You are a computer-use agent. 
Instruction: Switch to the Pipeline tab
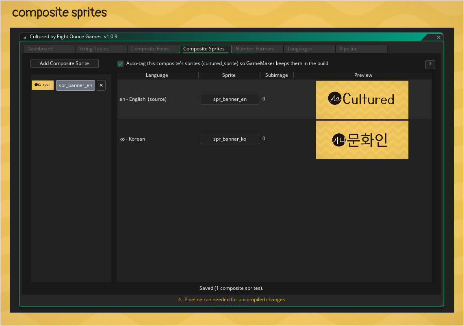(x=361, y=49)
